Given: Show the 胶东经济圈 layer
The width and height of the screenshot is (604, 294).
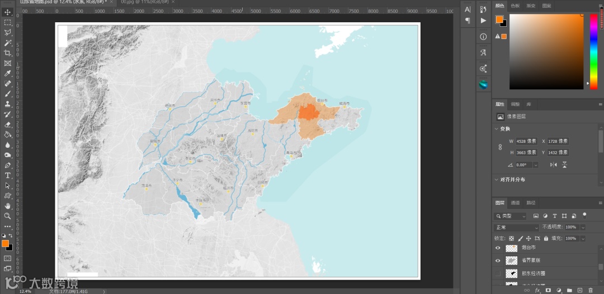Looking at the screenshot, I should pos(498,273).
